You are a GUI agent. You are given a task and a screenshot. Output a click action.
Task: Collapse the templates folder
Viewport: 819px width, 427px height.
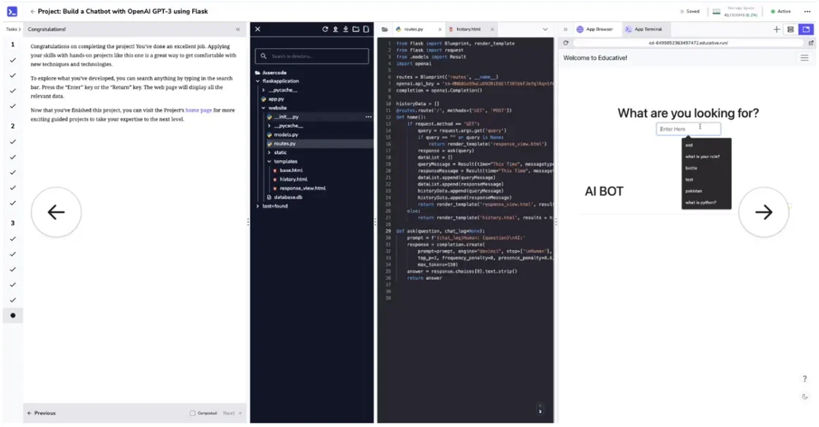(270, 162)
